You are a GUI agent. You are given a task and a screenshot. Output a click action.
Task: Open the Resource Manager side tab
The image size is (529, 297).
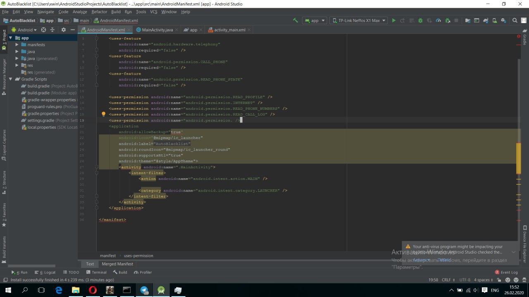[x=4, y=77]
